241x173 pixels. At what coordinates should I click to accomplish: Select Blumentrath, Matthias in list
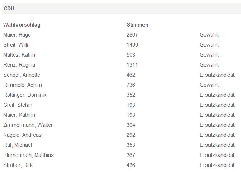(x=28, y=155)
